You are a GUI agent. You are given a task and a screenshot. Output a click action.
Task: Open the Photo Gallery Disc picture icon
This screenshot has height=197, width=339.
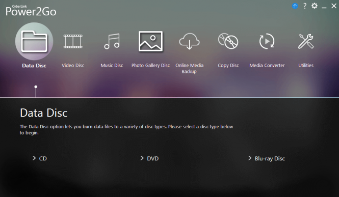(x=151, y=41)
